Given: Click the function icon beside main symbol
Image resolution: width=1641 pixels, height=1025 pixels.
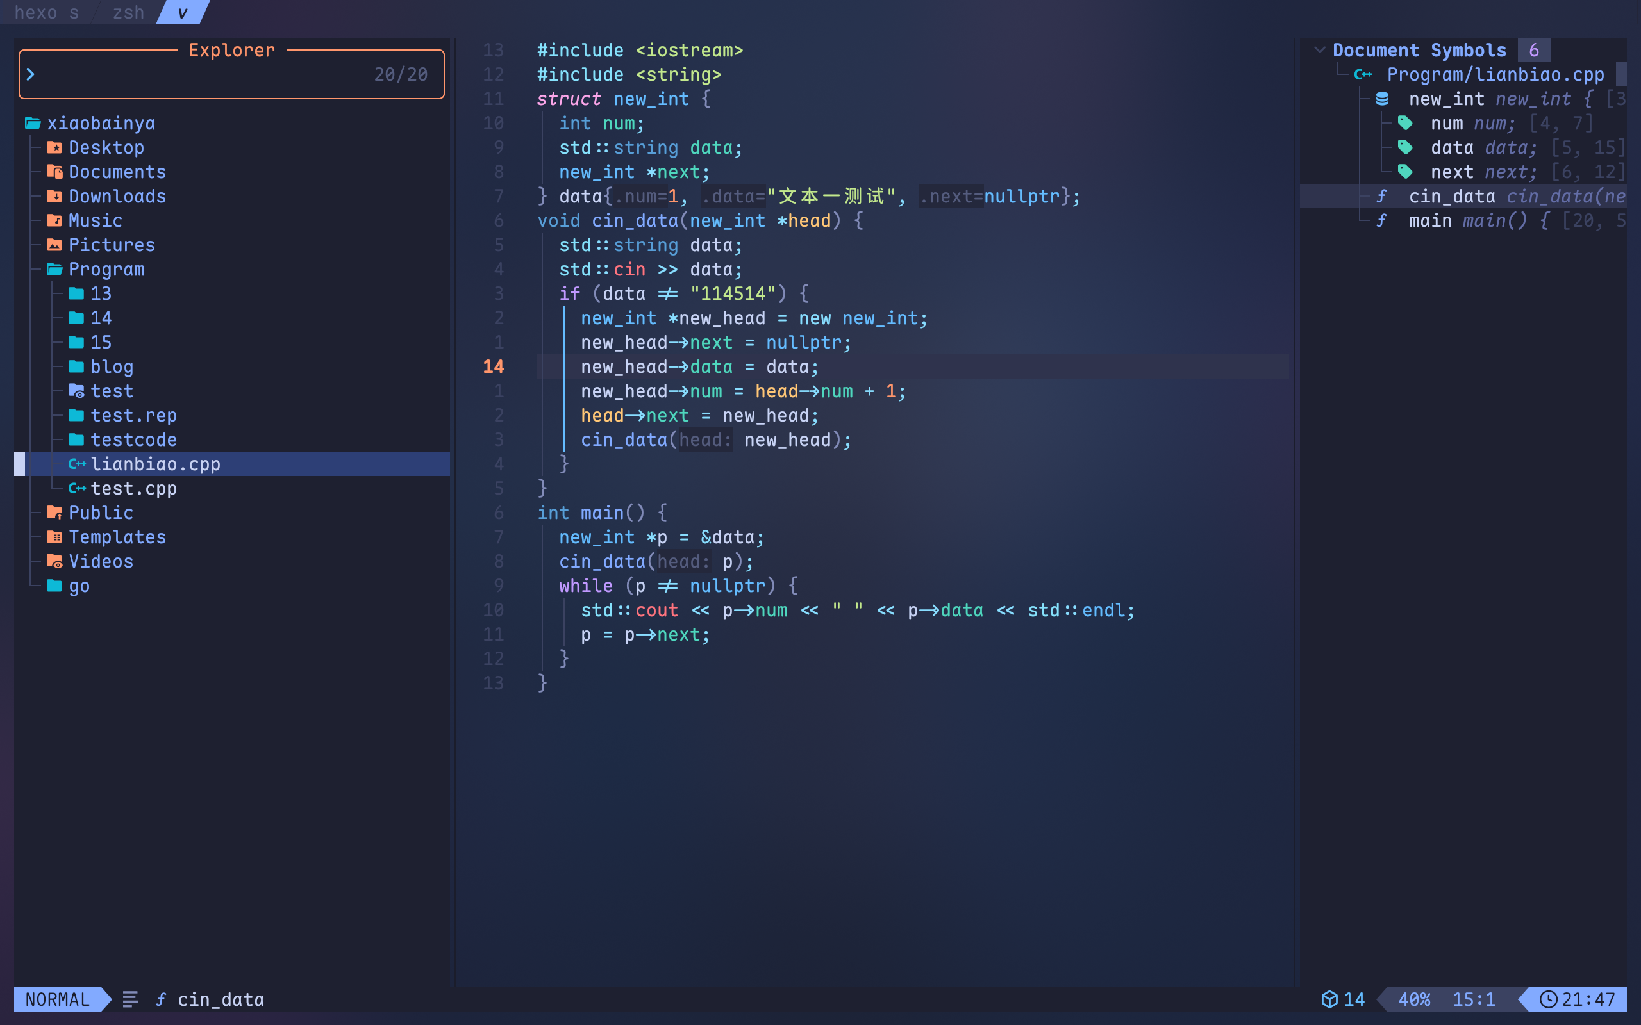Looking at the screenshot, I should (1382, 221).
